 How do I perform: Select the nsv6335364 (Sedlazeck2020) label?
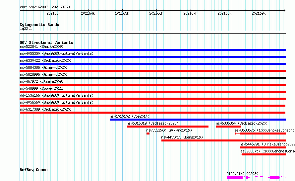point(242,123)
